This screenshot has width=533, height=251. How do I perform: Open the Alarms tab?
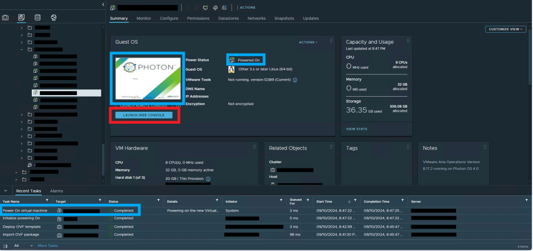coord(56,191)
